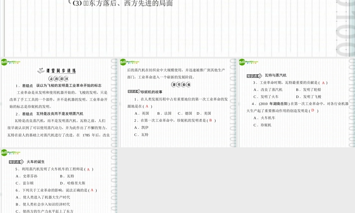Select answer option A. 史蒂芬孙
The width and height of the screenshot is (355, 213).
pos(27,176)
